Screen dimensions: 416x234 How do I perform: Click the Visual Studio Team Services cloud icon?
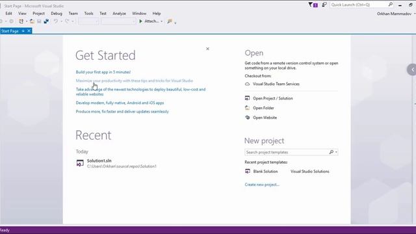(x=247, y=84)
